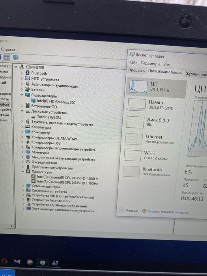The image size is (207, 276).
Task: Click the MTD-устройства category icon
Action: pyautogui.click(x=28, y=78)
